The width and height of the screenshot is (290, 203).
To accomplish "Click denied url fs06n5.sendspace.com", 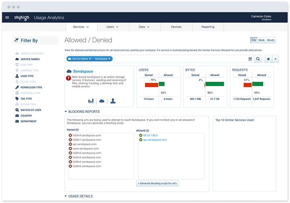I will [x=87, y=166].
